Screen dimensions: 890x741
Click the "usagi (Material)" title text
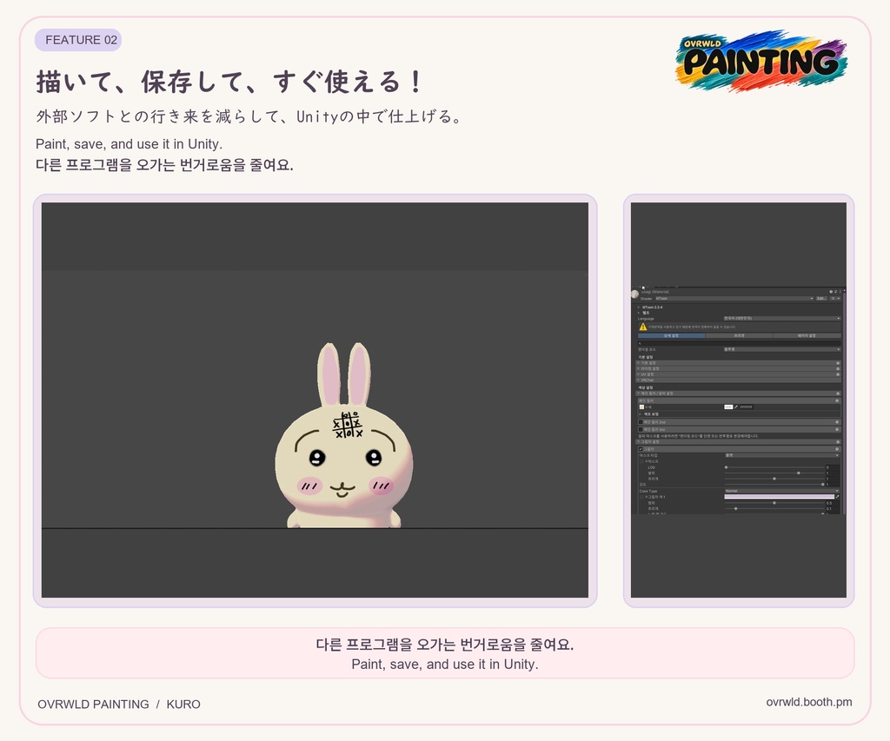click(655, 292)
